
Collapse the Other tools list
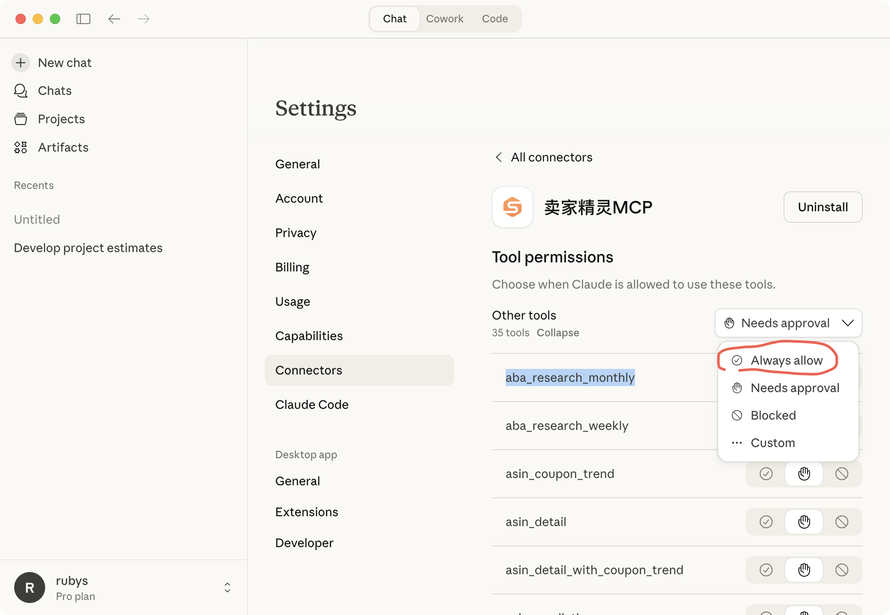coord(558,333)
